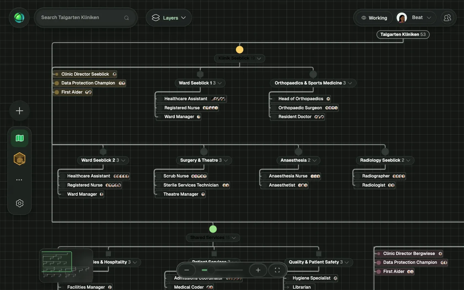Select the Hygiene Specialist role
Viewport: 464px width, 290px height.
[x=311, y=278]
